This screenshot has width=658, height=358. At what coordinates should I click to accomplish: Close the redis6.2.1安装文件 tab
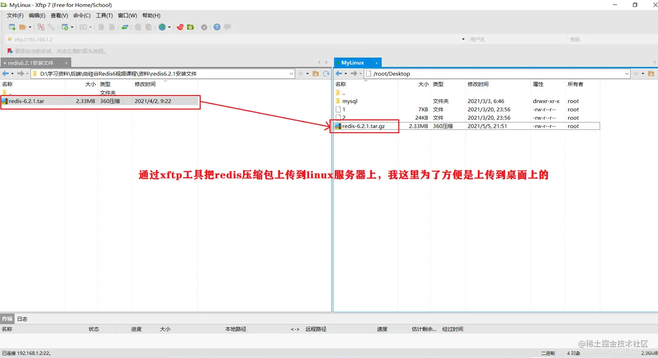click(66, 63)
